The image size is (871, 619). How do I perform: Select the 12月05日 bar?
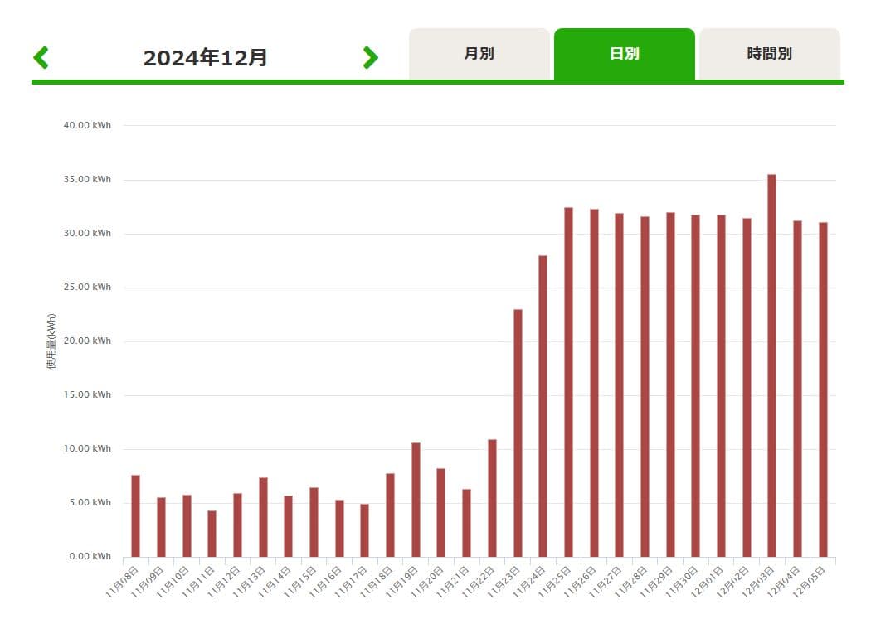tap(823, 389)
